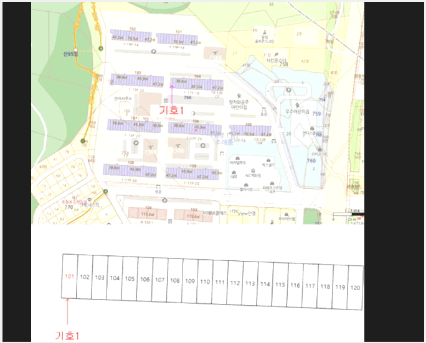Image resolution: width=426 pixels, height=343 pixels.
Task: Click the NC백화점 store icon
Action: pos(253,170)
